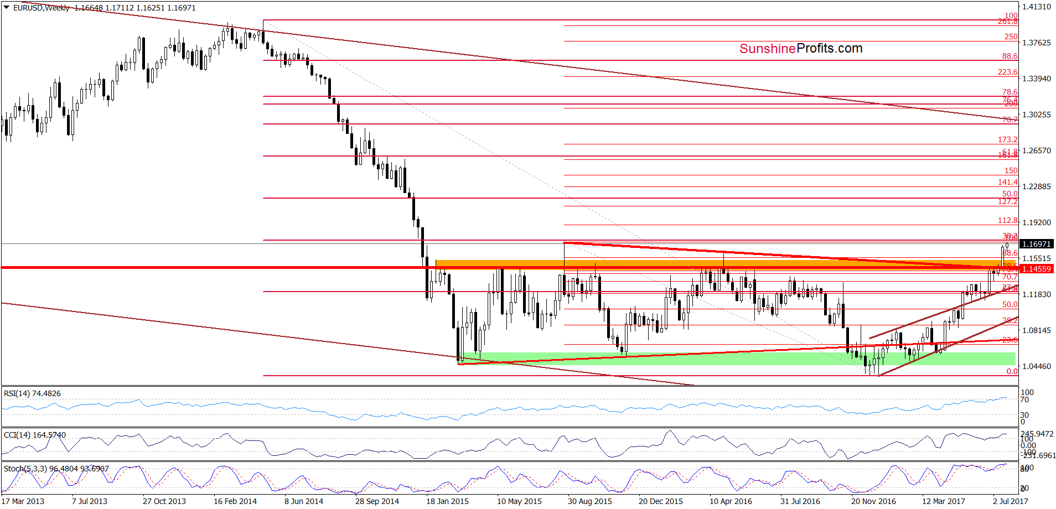
Task: Click the 1.33940 price axis label
Action: [x=1036, y=79]
